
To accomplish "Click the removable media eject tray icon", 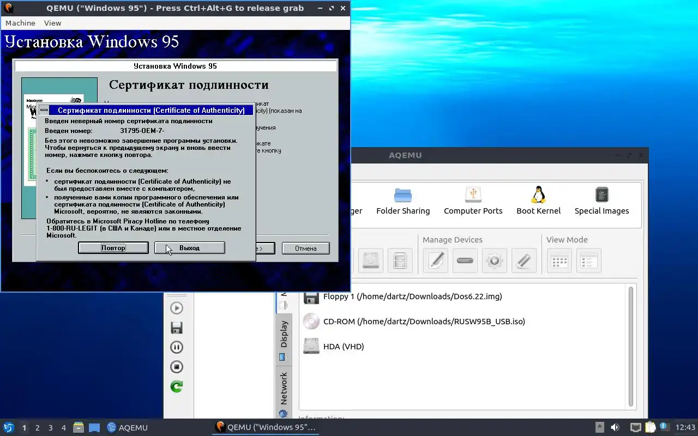I will (599, 427).
